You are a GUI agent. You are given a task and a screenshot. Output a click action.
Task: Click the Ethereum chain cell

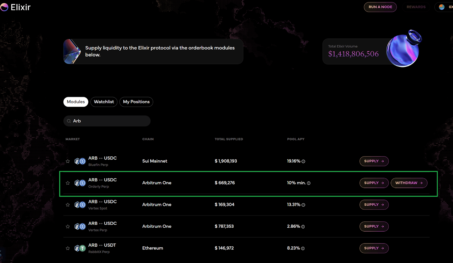pyautogui.click(x=153, y=248)
